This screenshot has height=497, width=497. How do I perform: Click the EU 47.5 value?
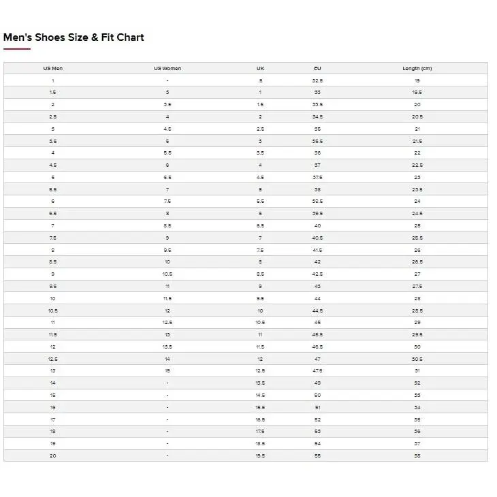[317, 371]
